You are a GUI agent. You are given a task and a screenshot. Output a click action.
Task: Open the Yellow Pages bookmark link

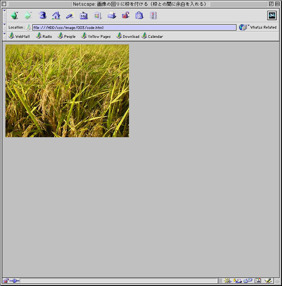pyautogui.click(x=96, y=36)
